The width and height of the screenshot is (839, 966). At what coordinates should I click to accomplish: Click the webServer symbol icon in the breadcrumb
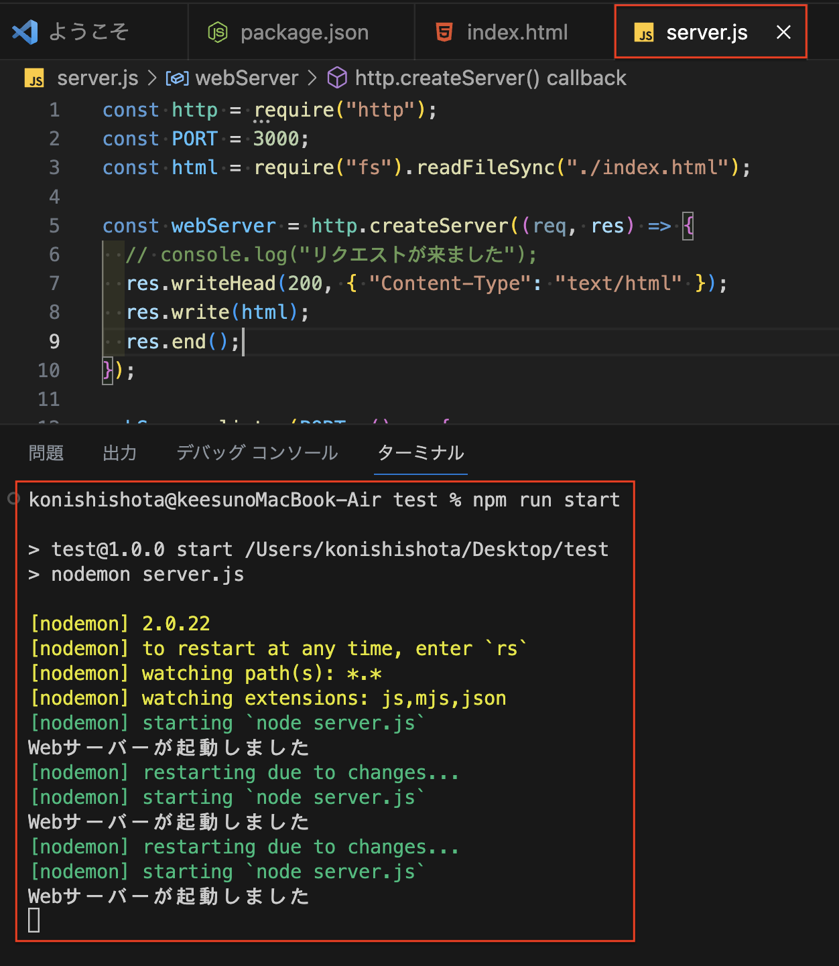[x=178, y=78]
